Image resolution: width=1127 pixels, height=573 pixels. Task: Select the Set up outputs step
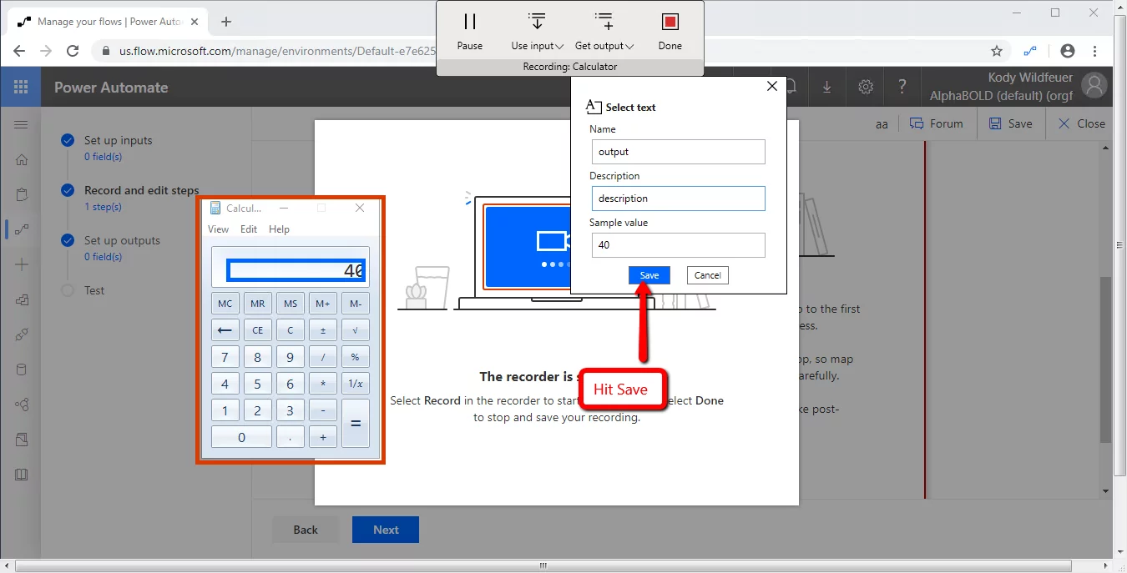point(122,240)
